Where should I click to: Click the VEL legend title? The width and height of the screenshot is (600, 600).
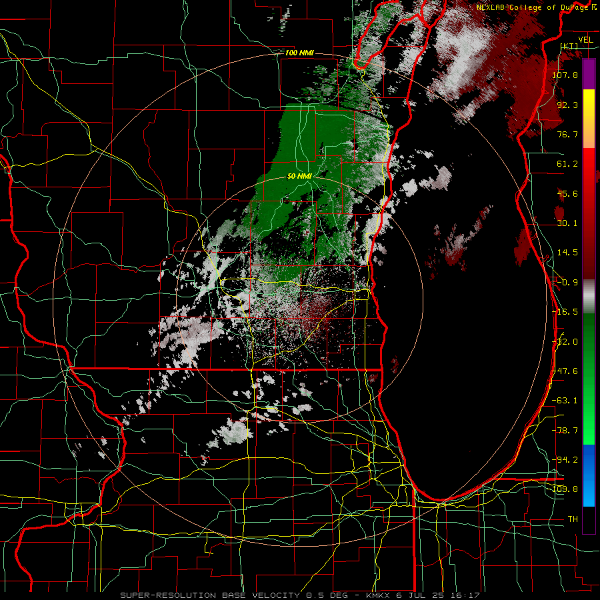pyautogui.click(x=585, y=40)
